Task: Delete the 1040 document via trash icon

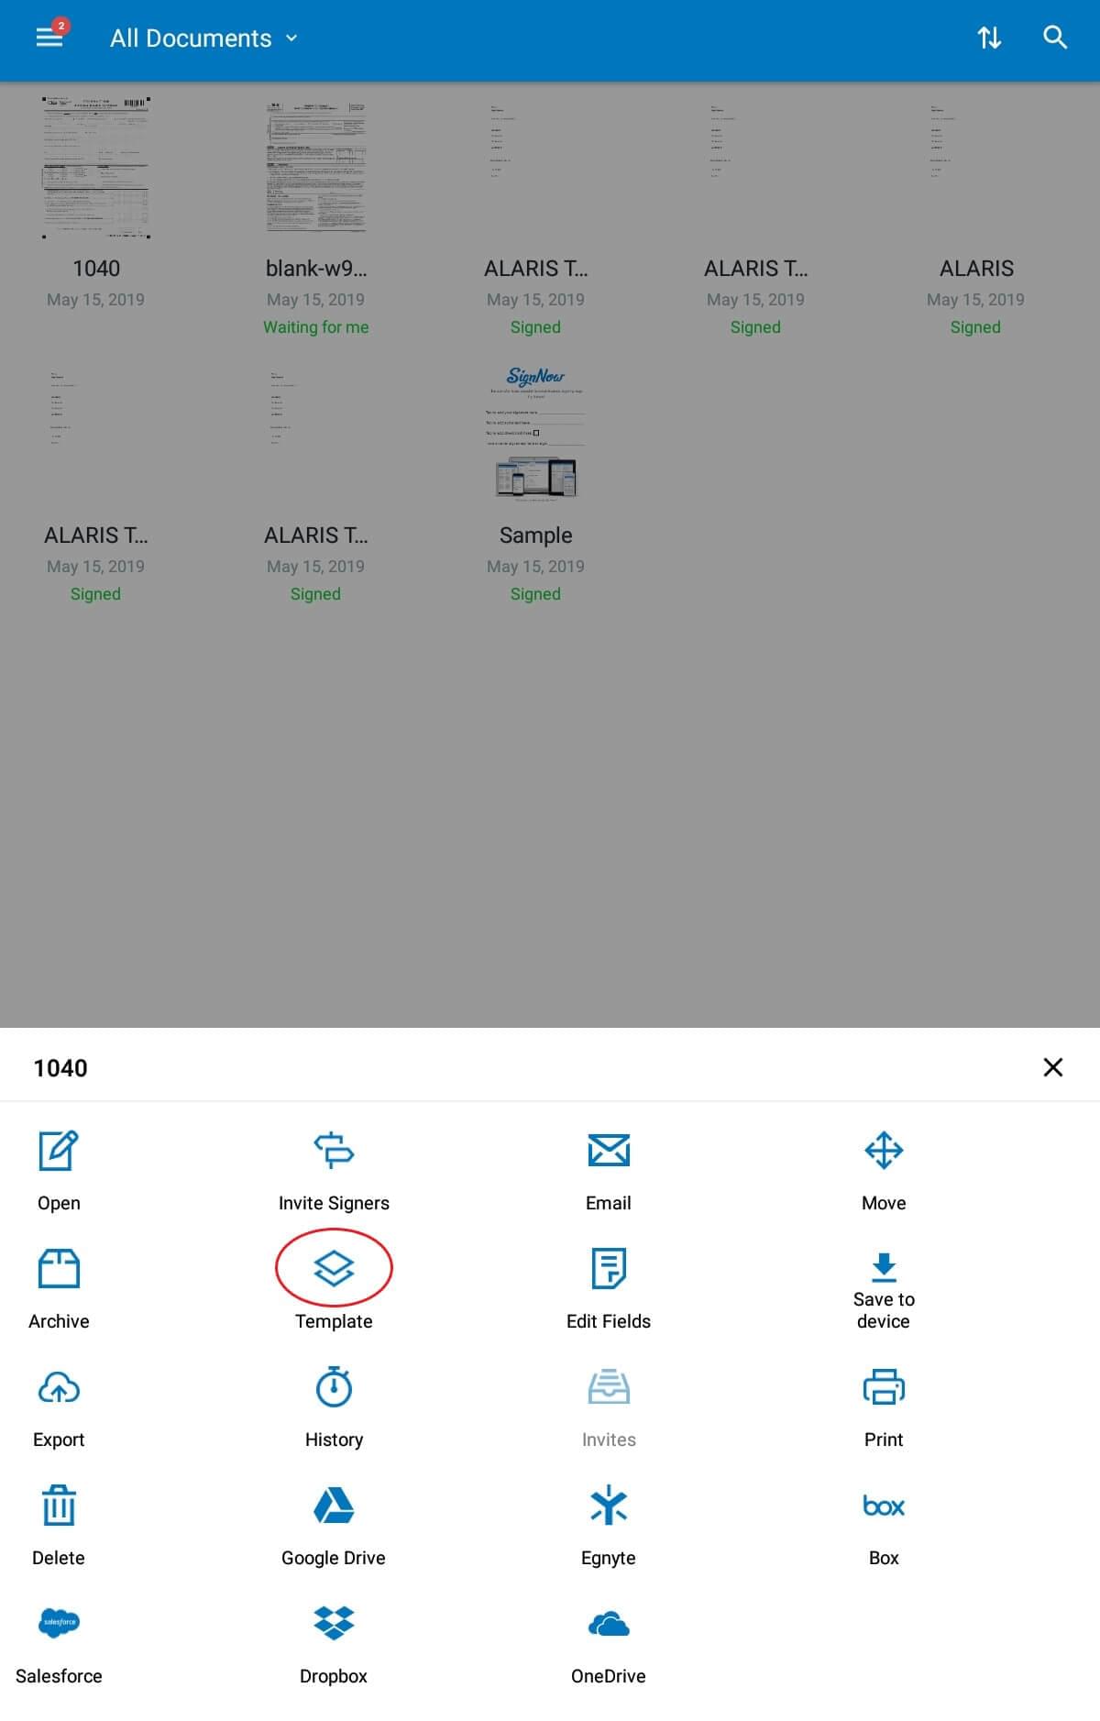Action: [x=59, y=1506]
